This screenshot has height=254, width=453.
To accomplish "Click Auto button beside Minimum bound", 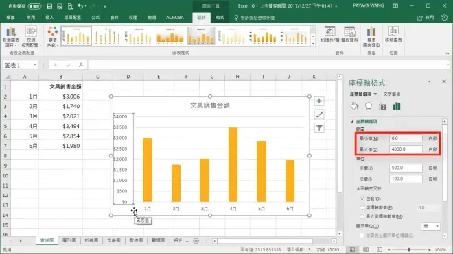I will coord(432,139).
